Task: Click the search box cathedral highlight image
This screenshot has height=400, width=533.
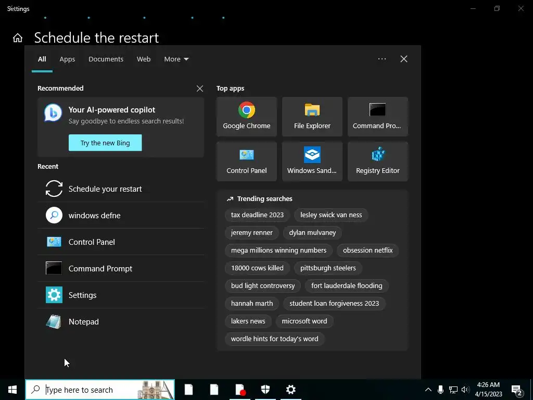Action: point(155,390)
